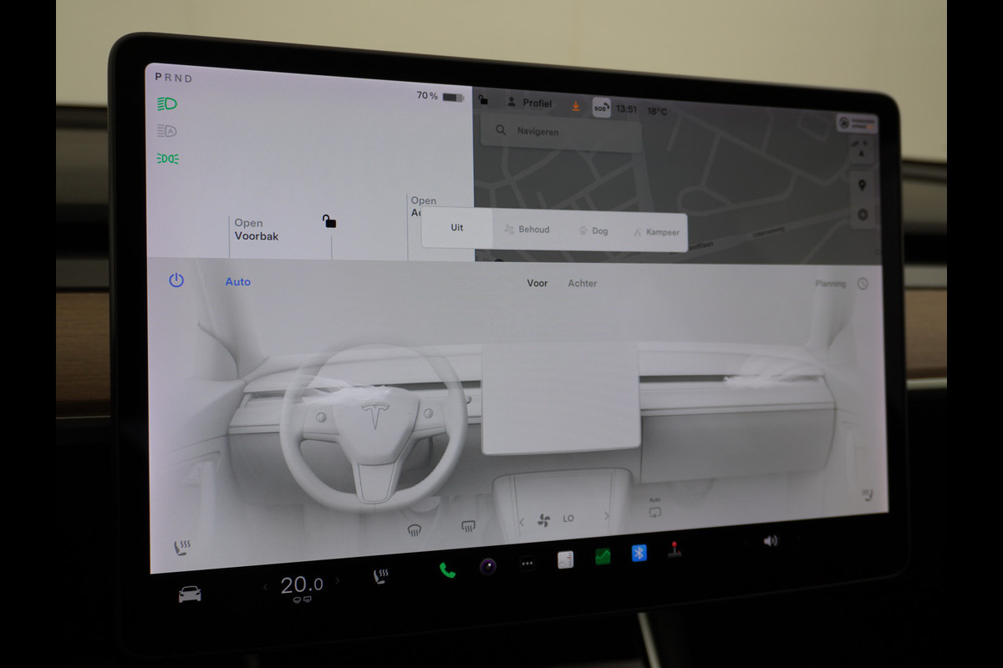Tap the lock icon beside Profiel
The height and width of the screenshot is (668, 1003).
click(483, 100)
